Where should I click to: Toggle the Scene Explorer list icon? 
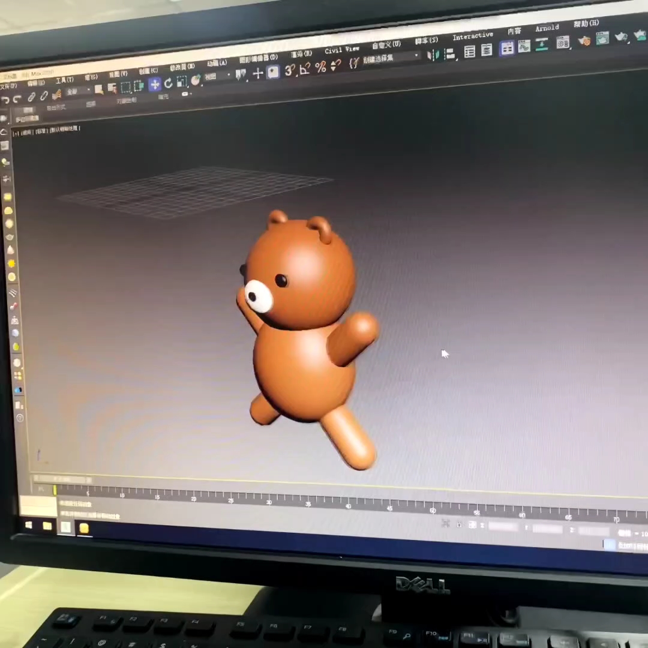click(x=469, y=52)
